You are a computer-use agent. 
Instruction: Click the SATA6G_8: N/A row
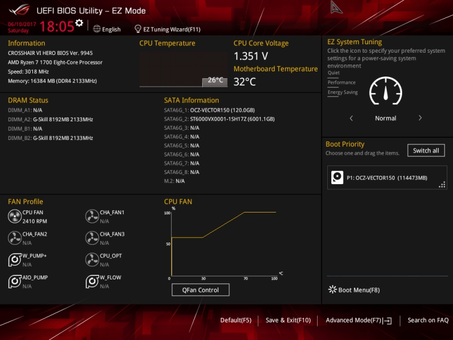coord(182,172)
